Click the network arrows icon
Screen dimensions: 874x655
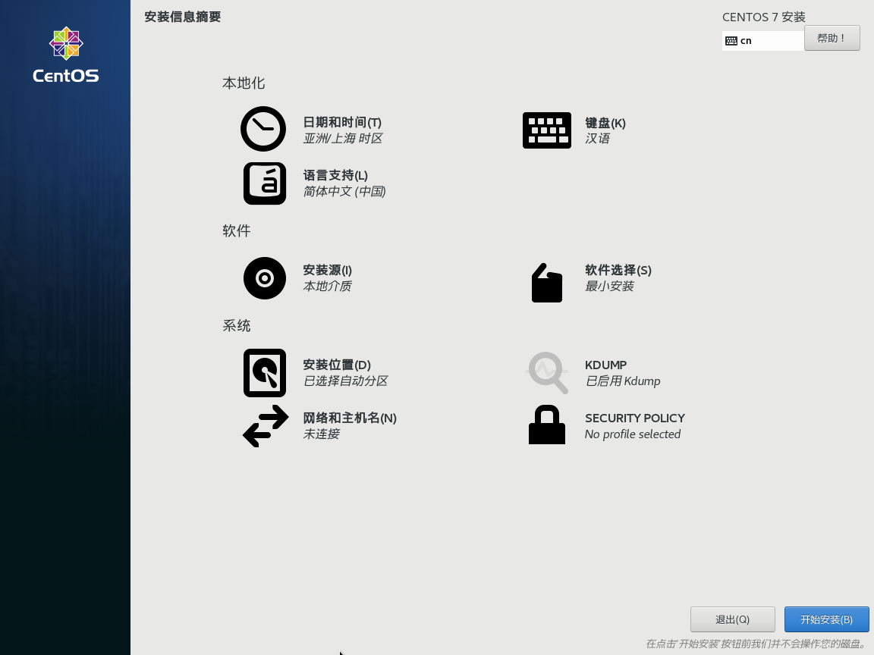point(266,426)
